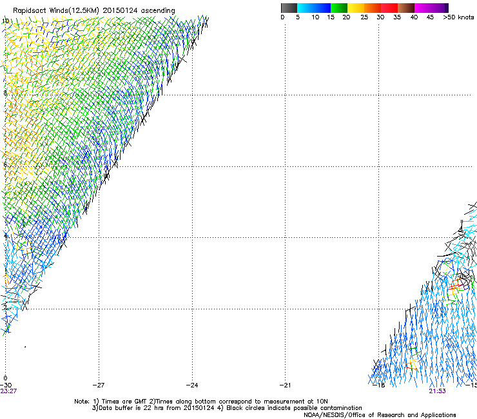The width and height of the screenshot is (477, 419).
Task: Click the '0' color scale label under legend
Action: [x=282, y=17]
